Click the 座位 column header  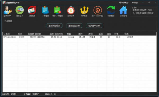109,34
